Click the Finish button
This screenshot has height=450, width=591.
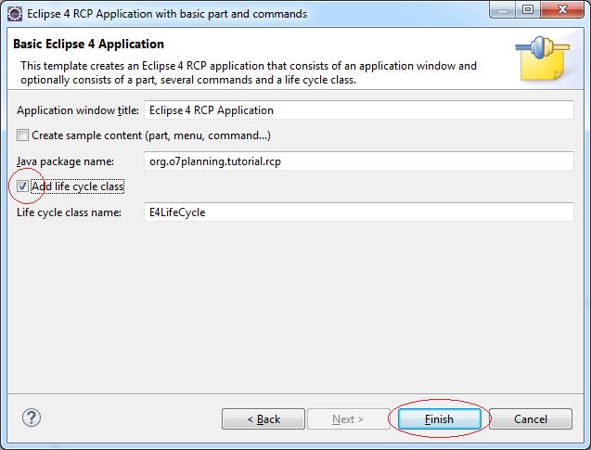click(x=440, y=419)
